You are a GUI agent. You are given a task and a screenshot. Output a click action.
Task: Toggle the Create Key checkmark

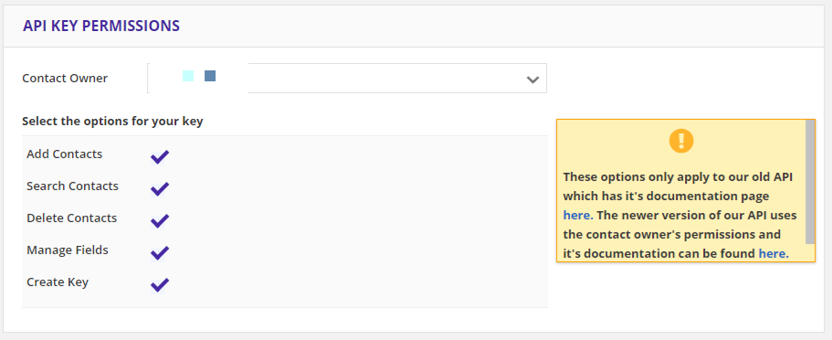tap(160, 284)
